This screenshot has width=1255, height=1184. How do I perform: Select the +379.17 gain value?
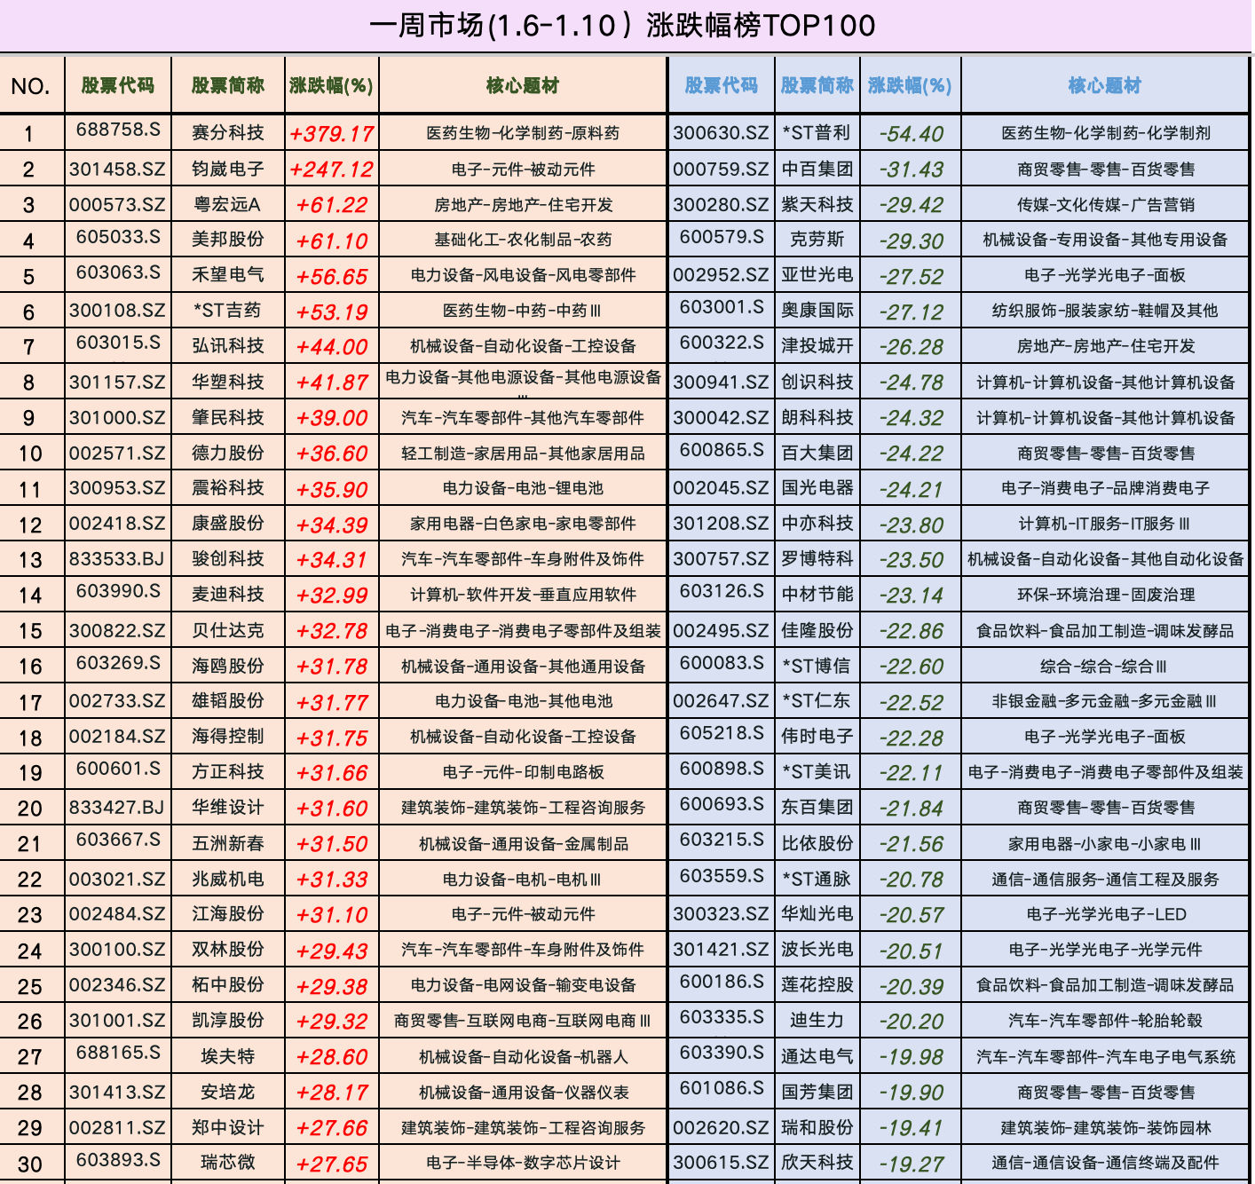[332, 134]
